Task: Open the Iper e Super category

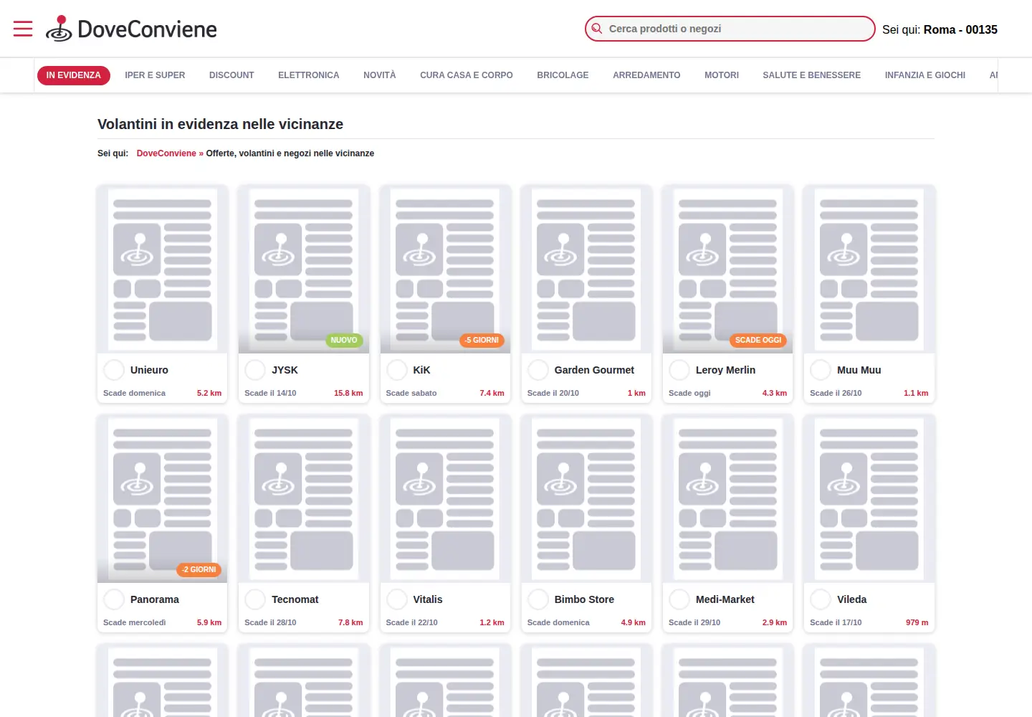Action: 155,75
